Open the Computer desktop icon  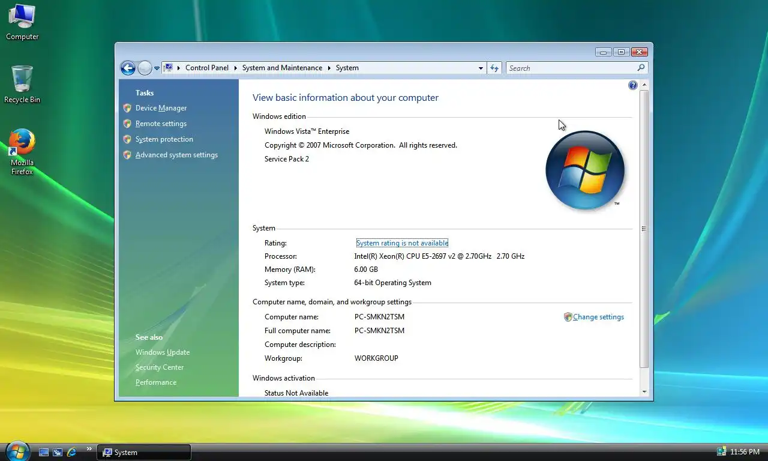tap(22, 22)
